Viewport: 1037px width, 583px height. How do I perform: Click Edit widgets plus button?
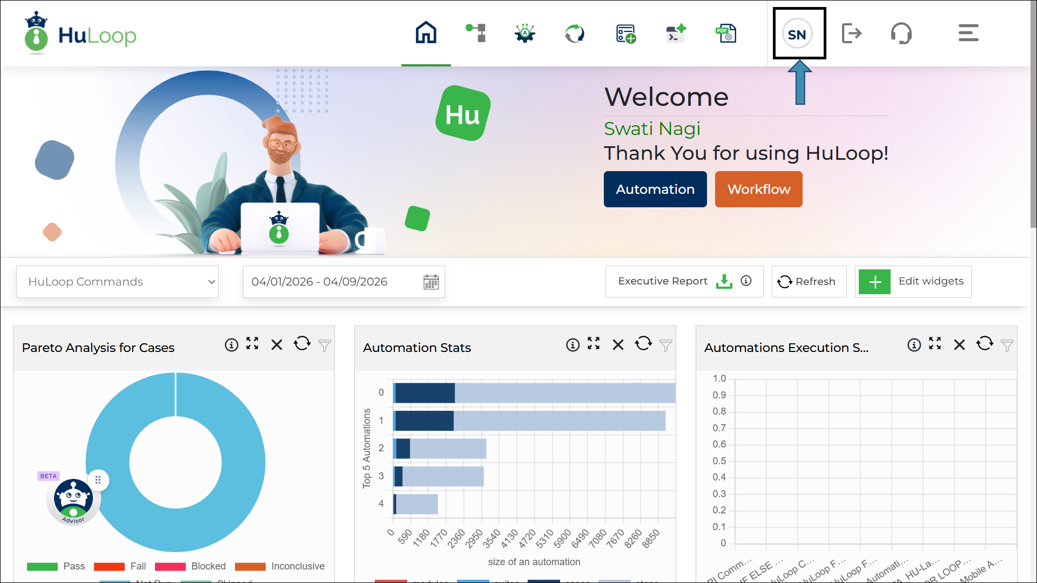click(x=874, y=281)
